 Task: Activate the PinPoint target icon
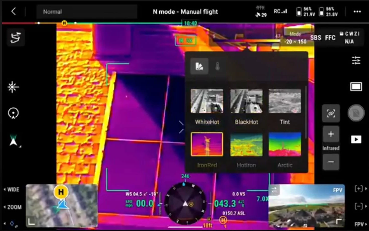click(x=13, y=113)
